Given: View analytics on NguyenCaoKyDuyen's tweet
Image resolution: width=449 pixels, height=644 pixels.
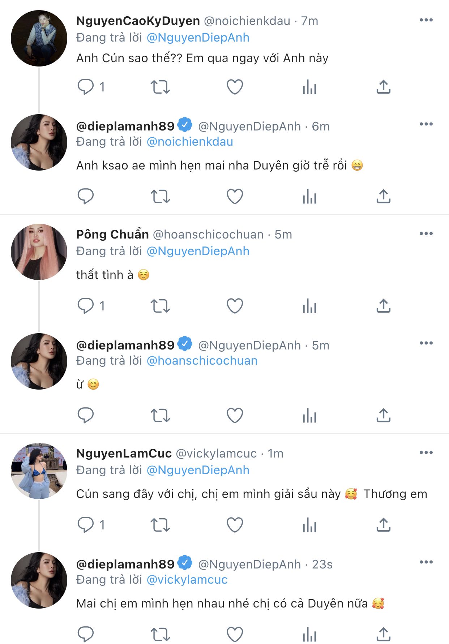Looking at the screenshot, I should [x=309, y=87].
